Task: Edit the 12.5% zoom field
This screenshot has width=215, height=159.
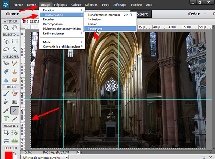Action: [x=28, y=153]
